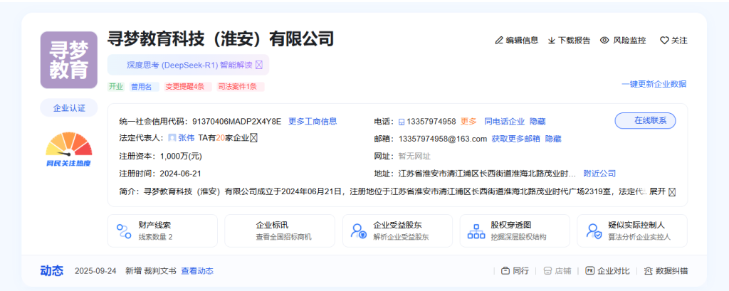The width and height of the screenshot is (729, 291).
Task: Click the 编辑信息 pencil icon
Action: [499, 41]
